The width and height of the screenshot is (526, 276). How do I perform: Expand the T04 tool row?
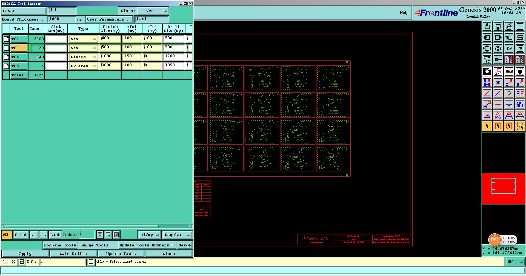click(6, 57)
